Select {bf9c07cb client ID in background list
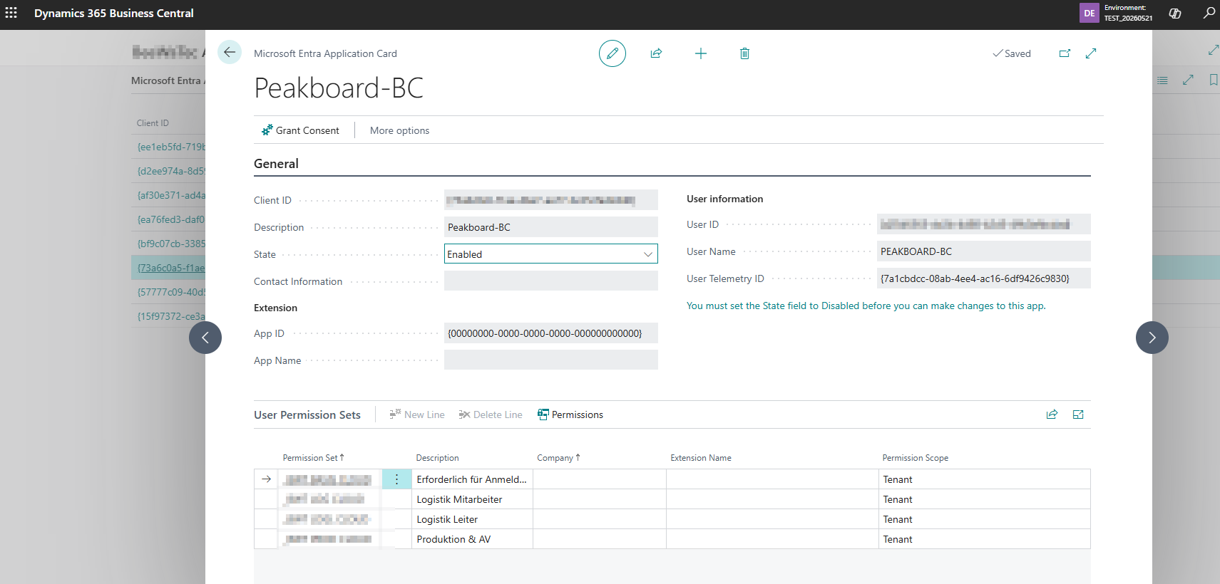The height and width of the screenshot is (584, 1220). coord(171,244)
